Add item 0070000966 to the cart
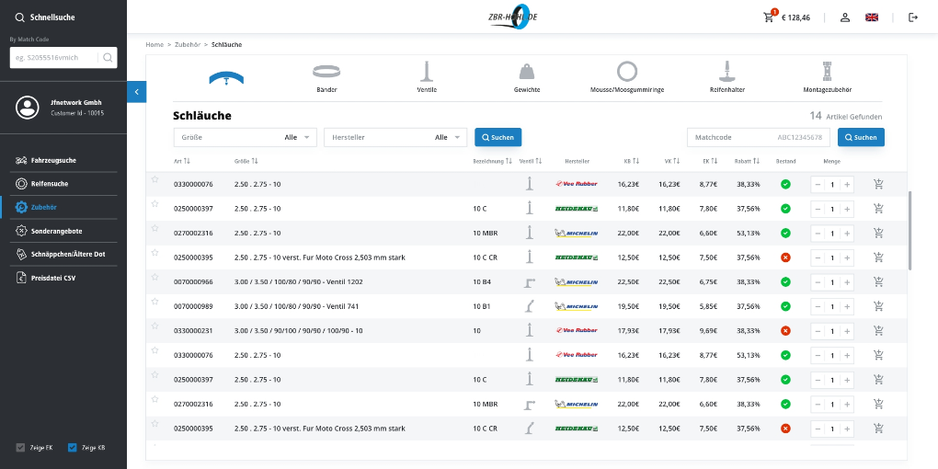This screenshot has width=938, height=469. (x=878, y=281)
